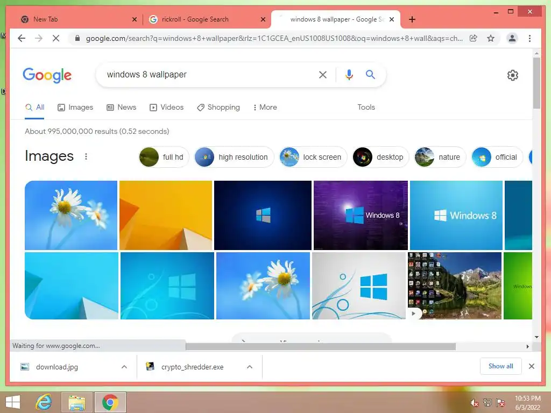Expand options for download.jpg
Screen dimensions: 551x413
pyautogui.click(x=124, y=367)
